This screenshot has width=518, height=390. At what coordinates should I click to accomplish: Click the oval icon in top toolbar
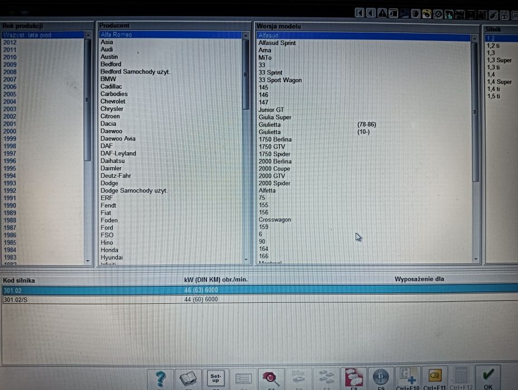[x=415, y=13]
